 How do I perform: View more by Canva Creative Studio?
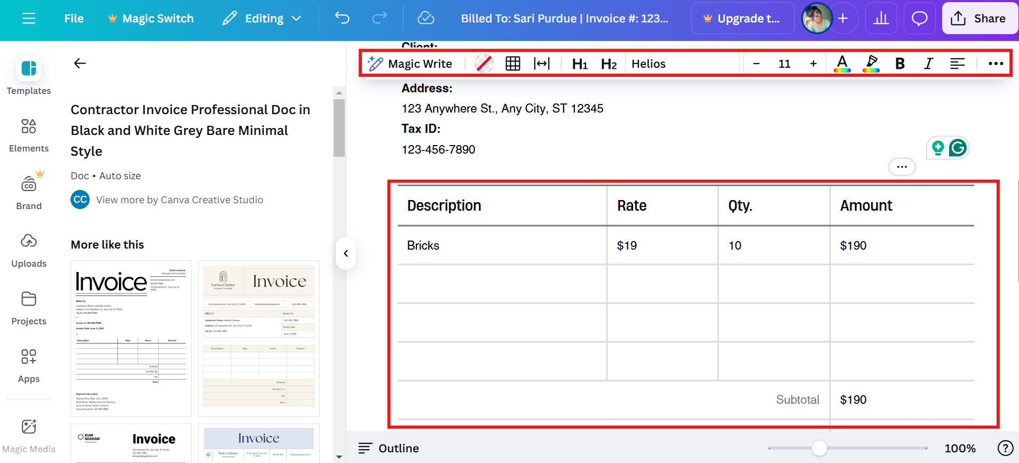point(179,200)
